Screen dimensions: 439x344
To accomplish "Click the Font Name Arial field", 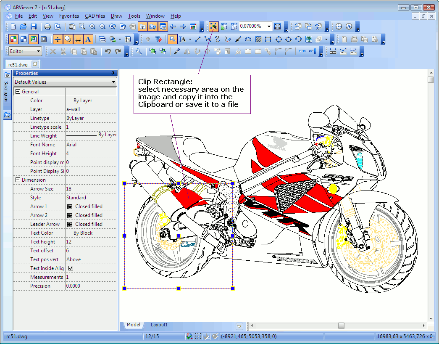I will click(91, 145).
